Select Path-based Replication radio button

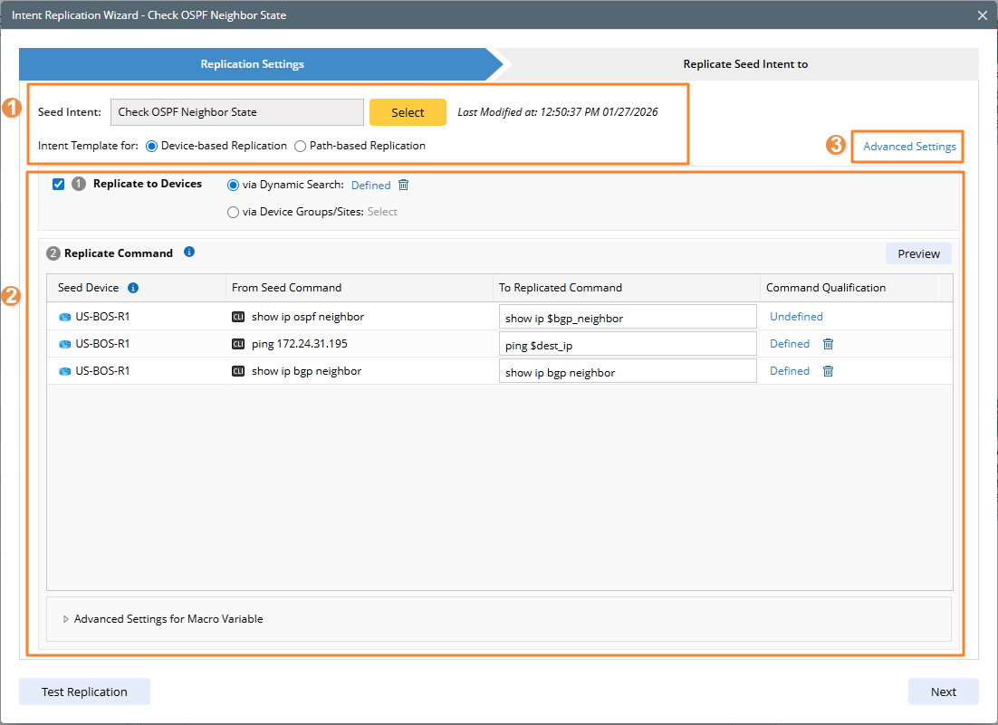[301, 146]
